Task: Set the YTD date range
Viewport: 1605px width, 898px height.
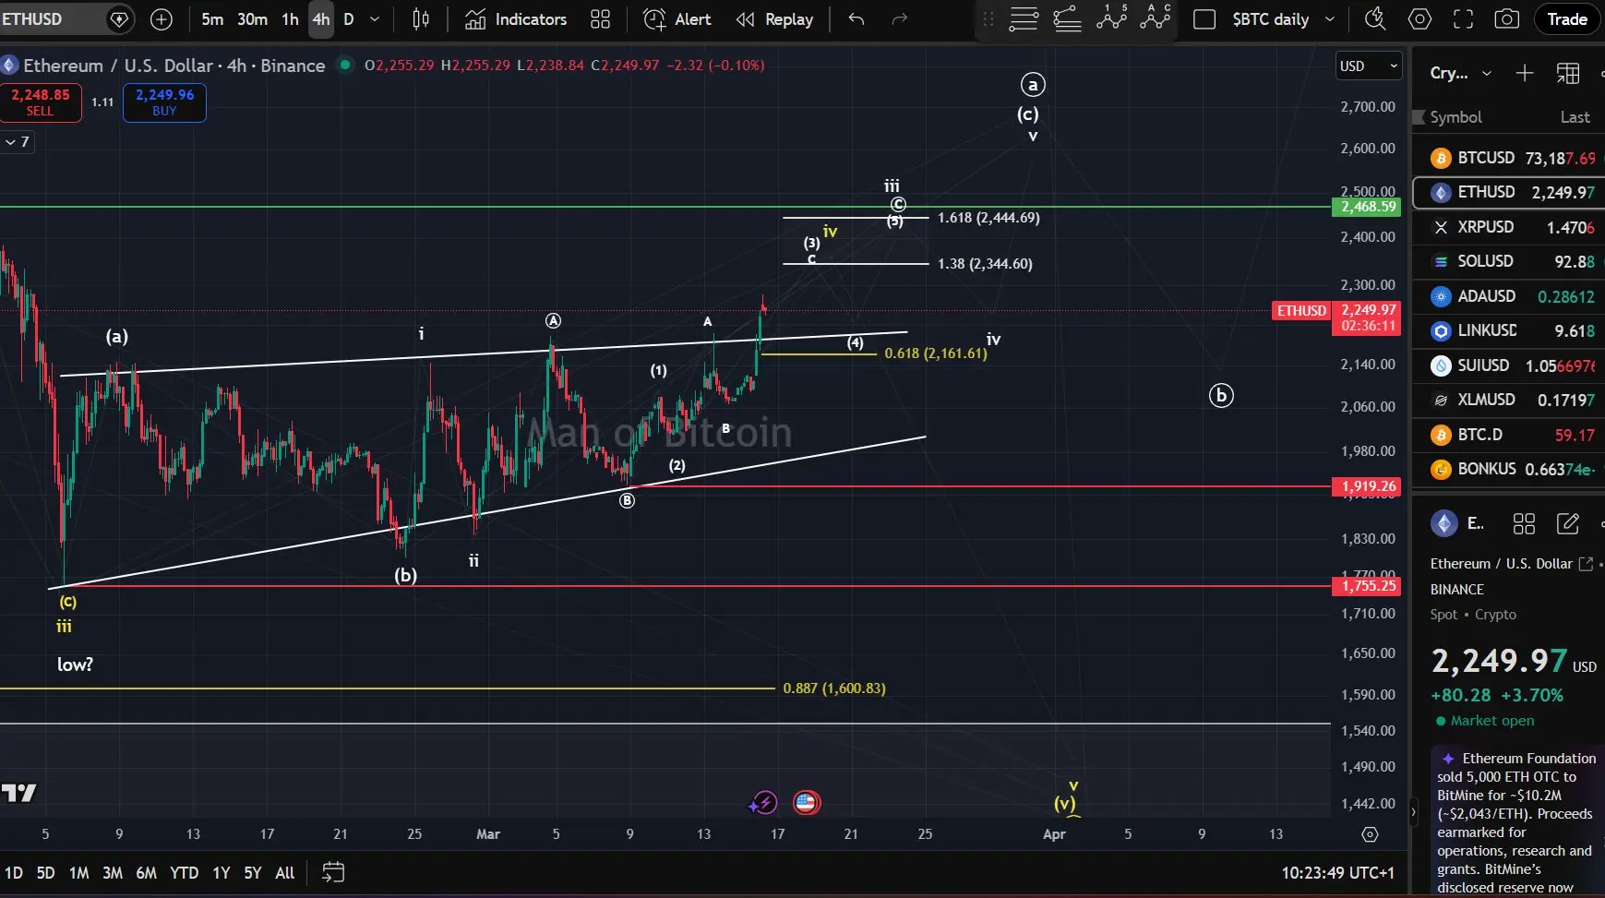Action: click(185, 872)
